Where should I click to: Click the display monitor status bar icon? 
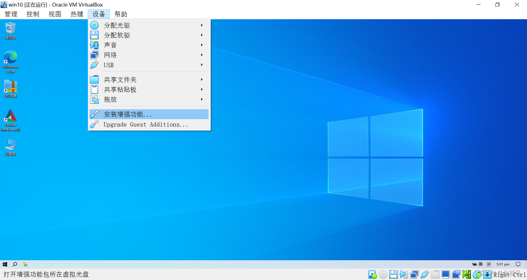tap(445, 274)
